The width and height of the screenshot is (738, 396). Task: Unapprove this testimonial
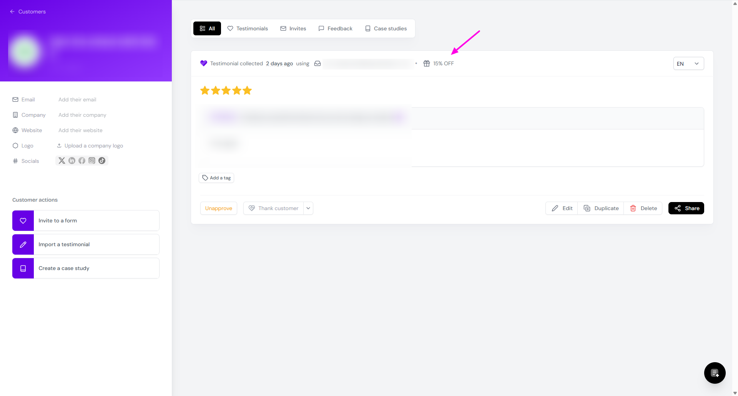coord(218,208)
